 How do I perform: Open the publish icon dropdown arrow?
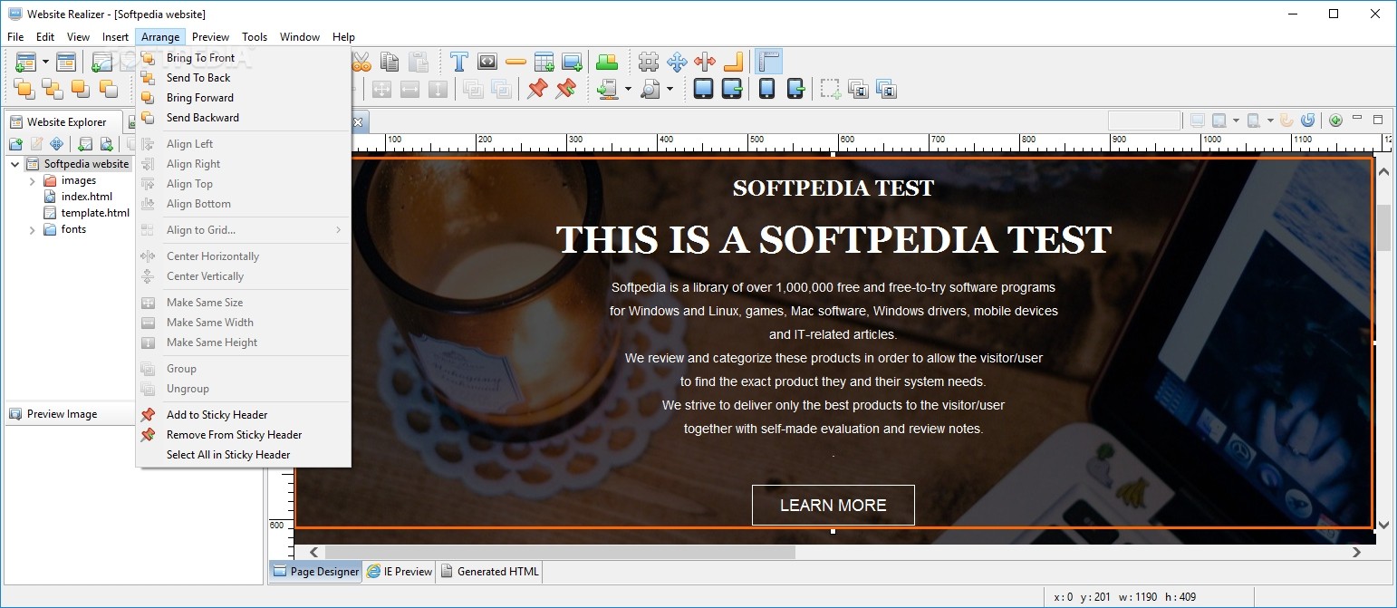click(x=628, y=89)
